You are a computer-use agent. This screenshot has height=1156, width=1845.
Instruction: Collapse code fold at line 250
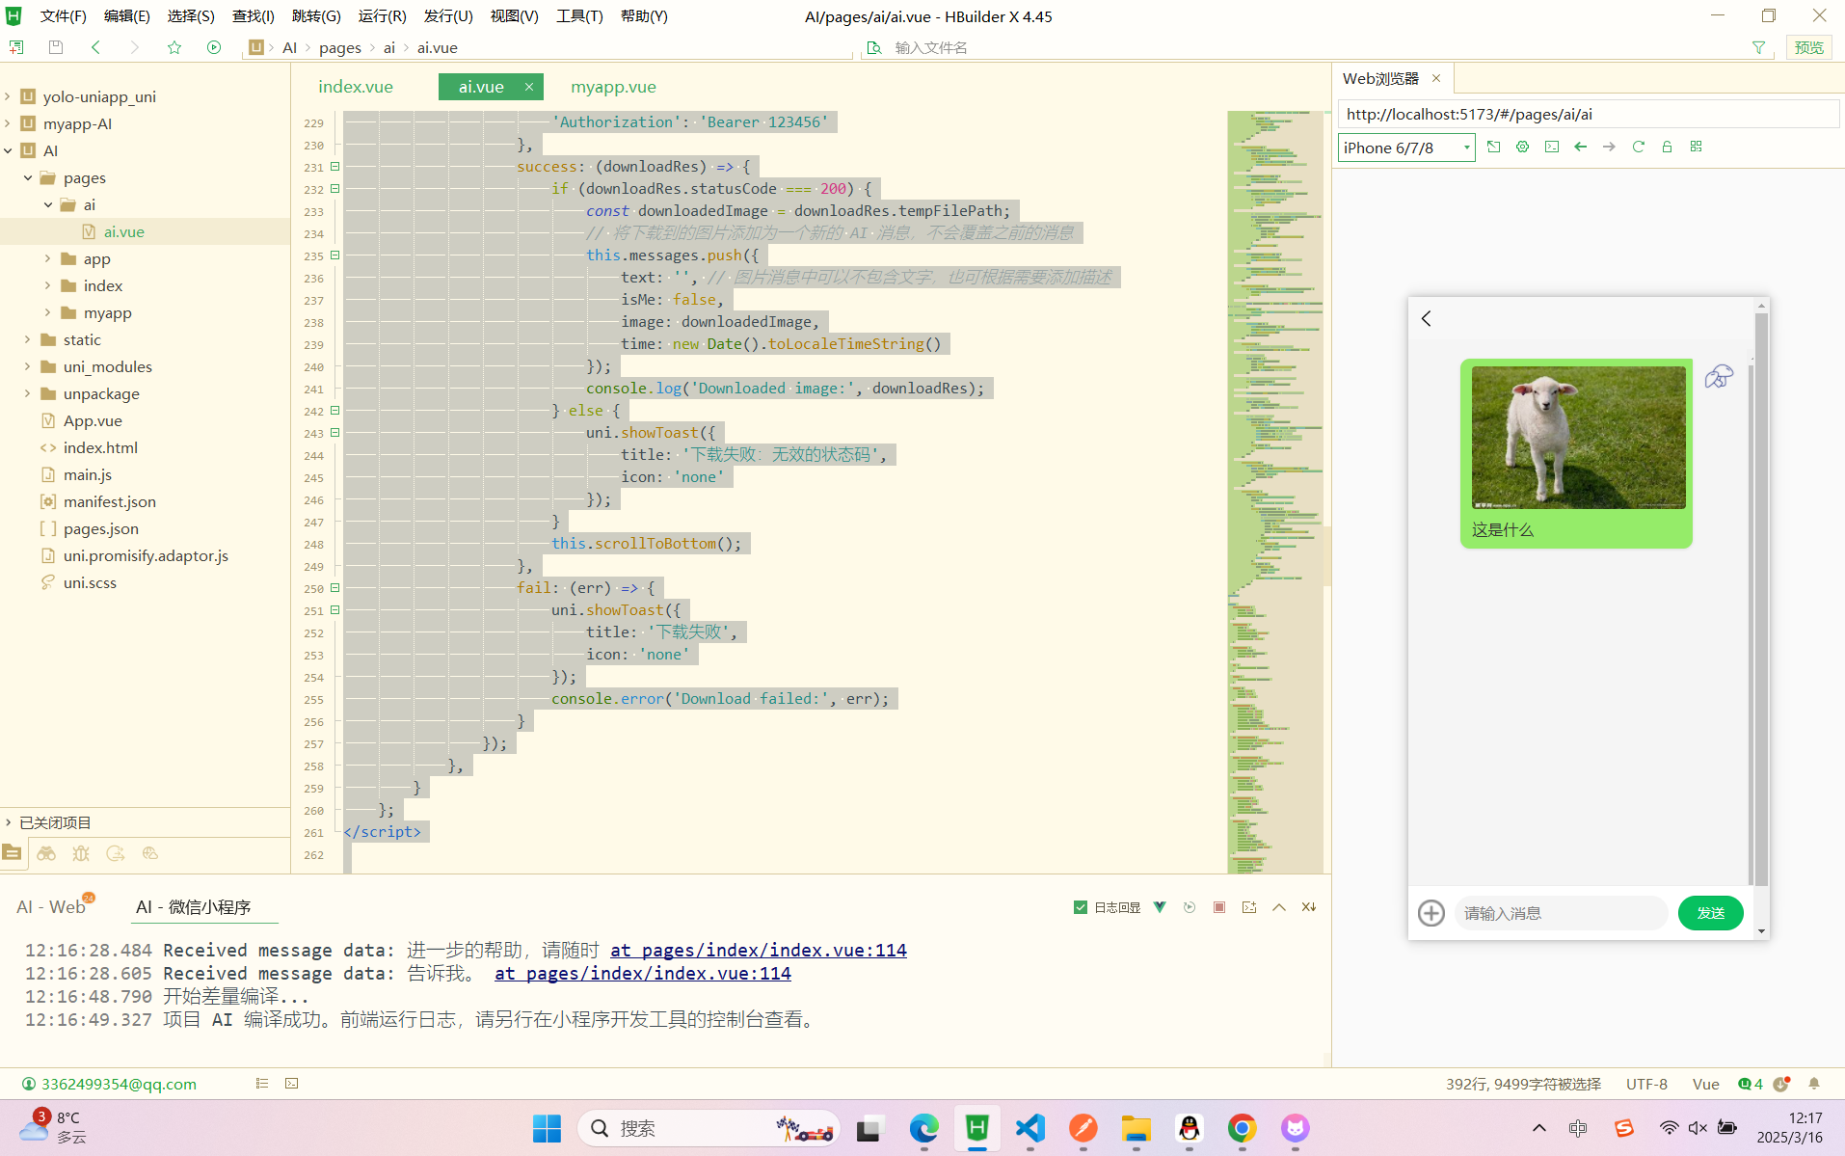coord(334,588)
